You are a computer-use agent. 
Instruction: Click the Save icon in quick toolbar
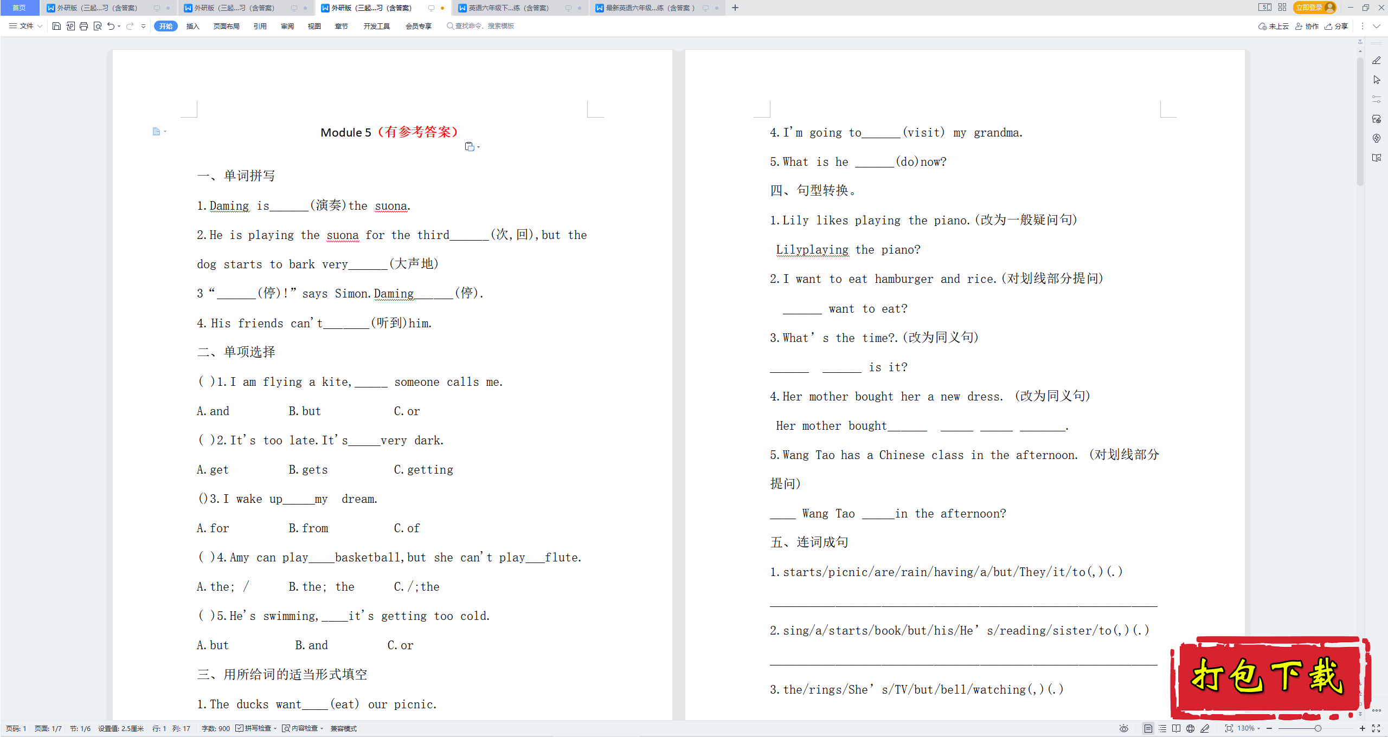coord(56,26)
